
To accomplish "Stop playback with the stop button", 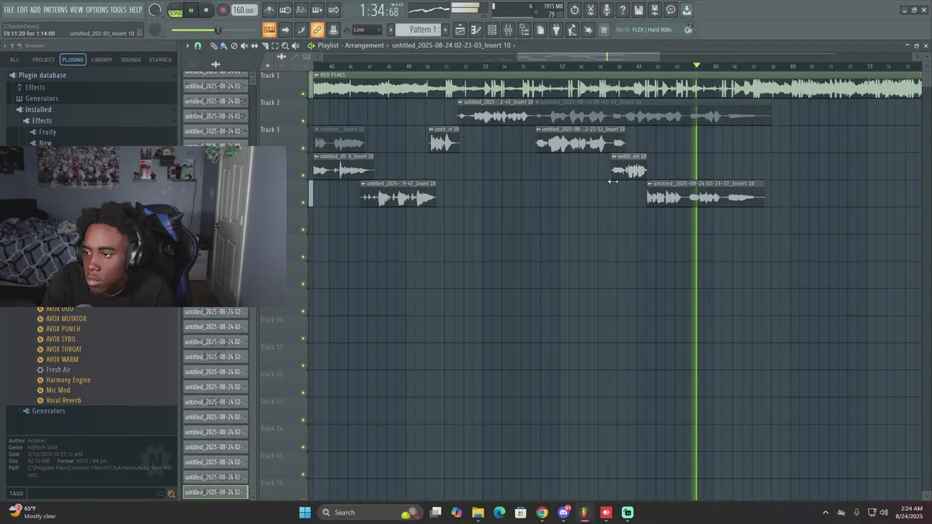I will 206,10.
